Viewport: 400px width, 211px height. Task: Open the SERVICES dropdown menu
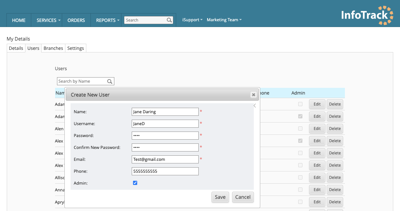(47, 20)
